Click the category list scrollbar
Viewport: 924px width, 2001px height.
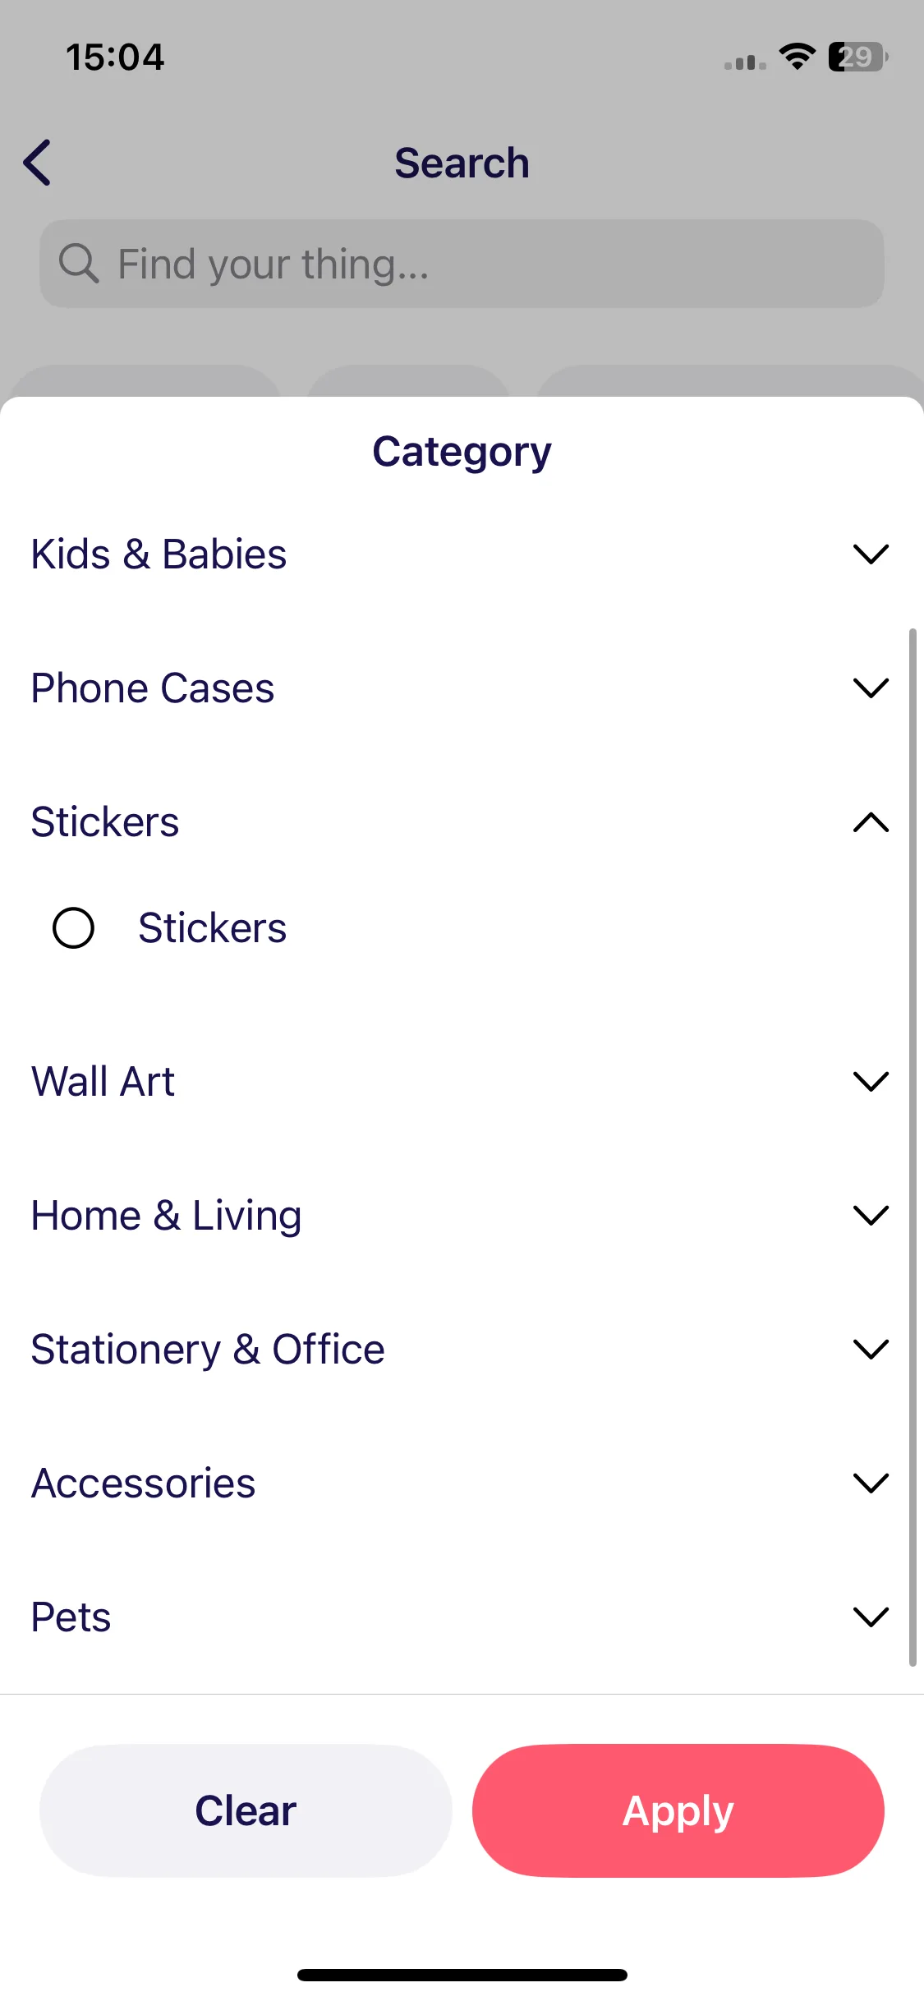[x=913, y=1148]
